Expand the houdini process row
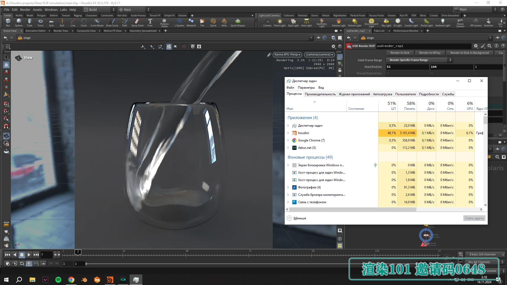The width and height of the screenshot is (507, 285). (288, 133)
